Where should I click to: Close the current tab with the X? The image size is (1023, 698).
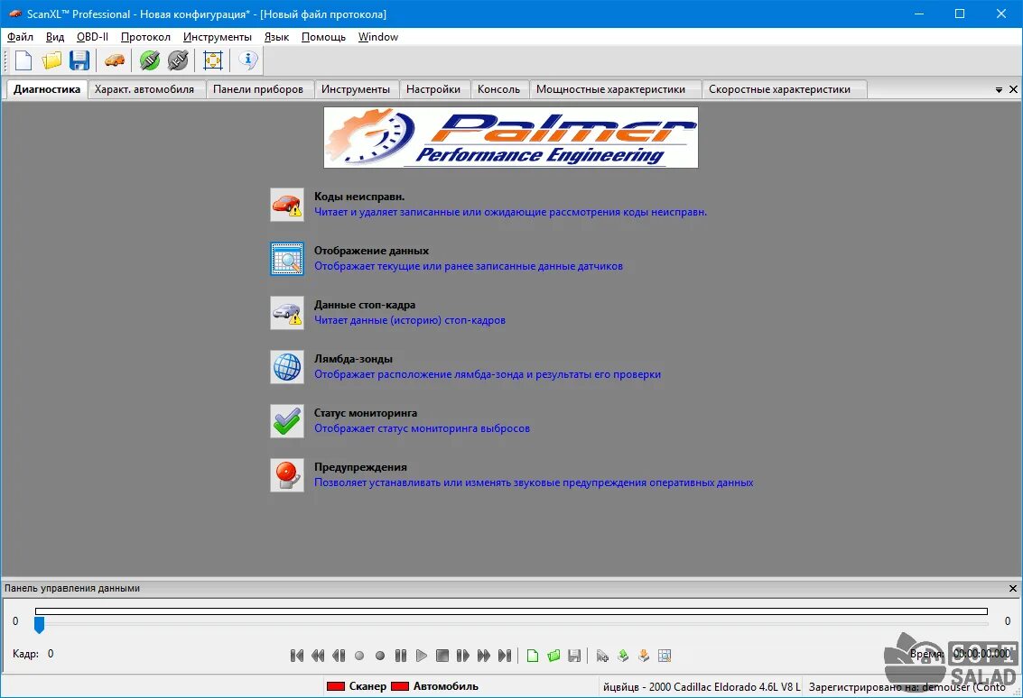1013,89
